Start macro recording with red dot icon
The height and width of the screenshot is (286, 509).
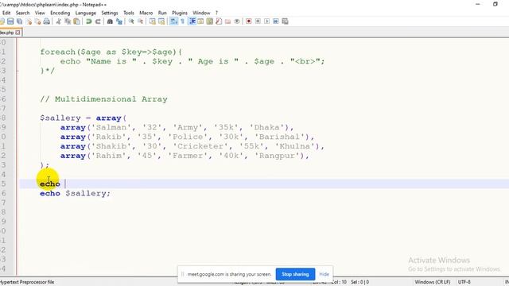[249, 21]
